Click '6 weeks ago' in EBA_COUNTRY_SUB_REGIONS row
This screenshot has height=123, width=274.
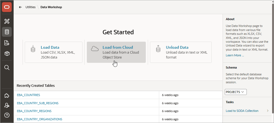[170, 103]
